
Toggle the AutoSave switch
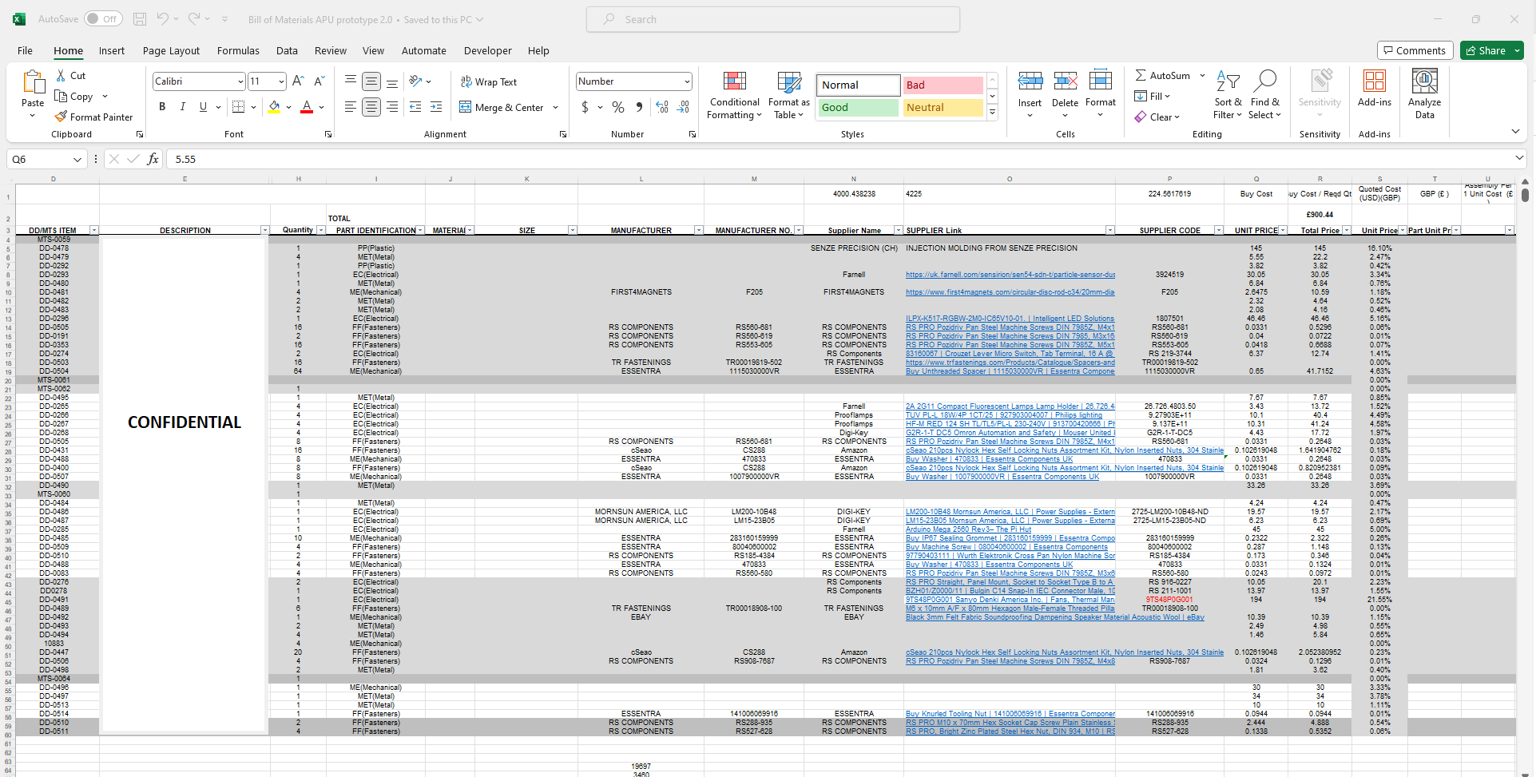point(103,19)
